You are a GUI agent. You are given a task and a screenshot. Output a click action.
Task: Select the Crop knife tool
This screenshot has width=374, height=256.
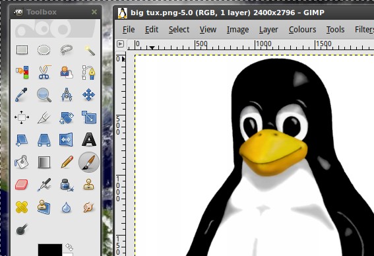[x=44, y=117]
